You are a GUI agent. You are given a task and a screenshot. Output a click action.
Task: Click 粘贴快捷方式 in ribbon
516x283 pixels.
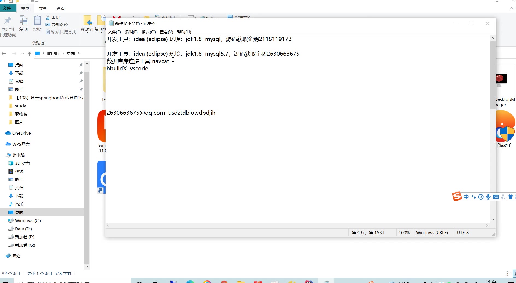[61, 32]
